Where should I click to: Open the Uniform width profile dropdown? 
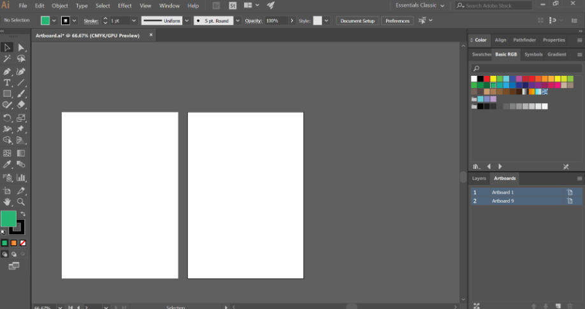(187, 21)
